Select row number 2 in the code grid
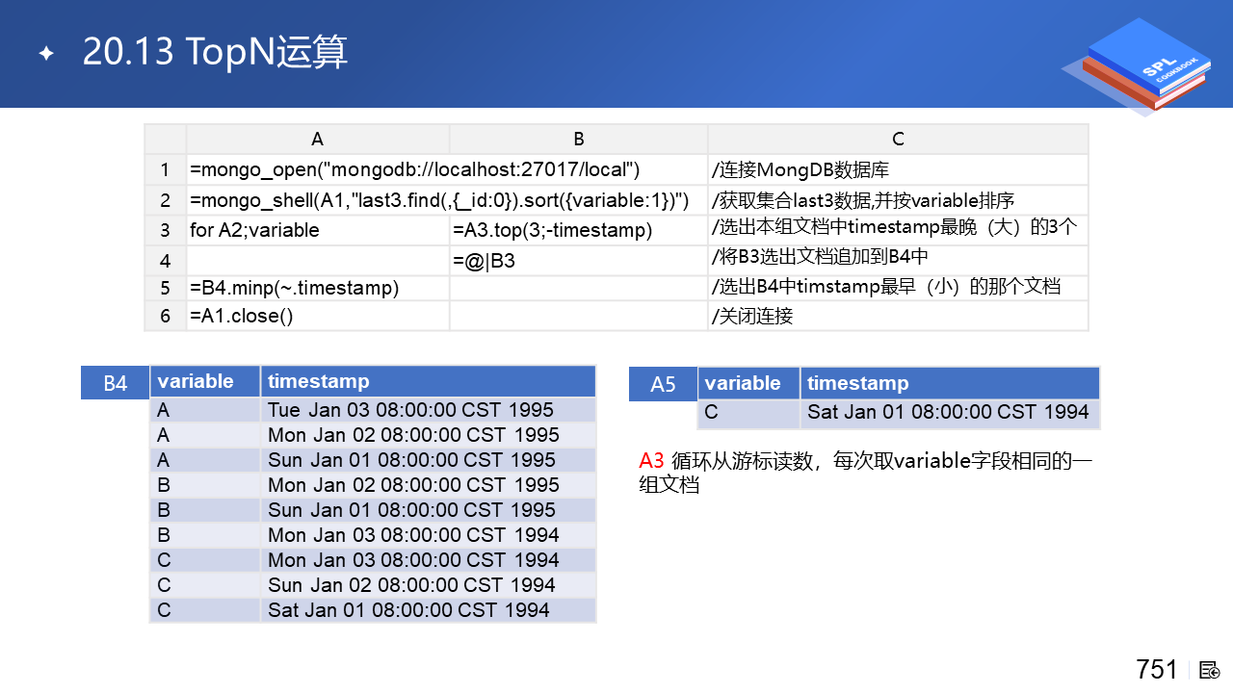 click(x=166, y=200)
